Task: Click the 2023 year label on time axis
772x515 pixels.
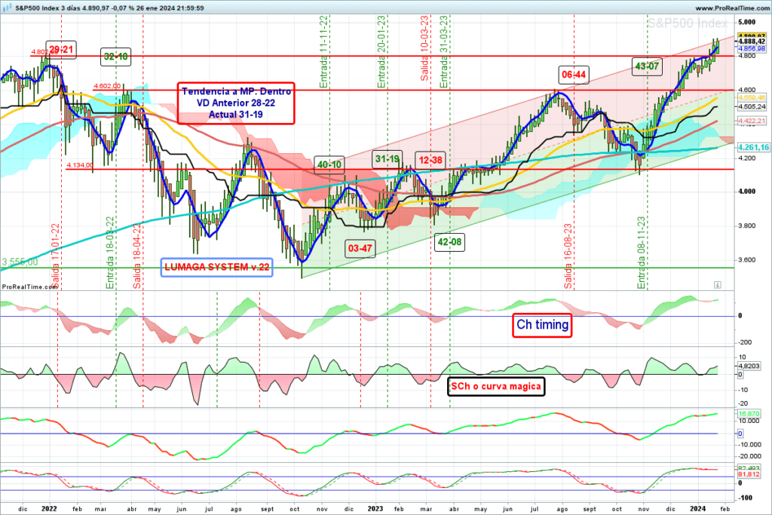Action: click(375, 509)
